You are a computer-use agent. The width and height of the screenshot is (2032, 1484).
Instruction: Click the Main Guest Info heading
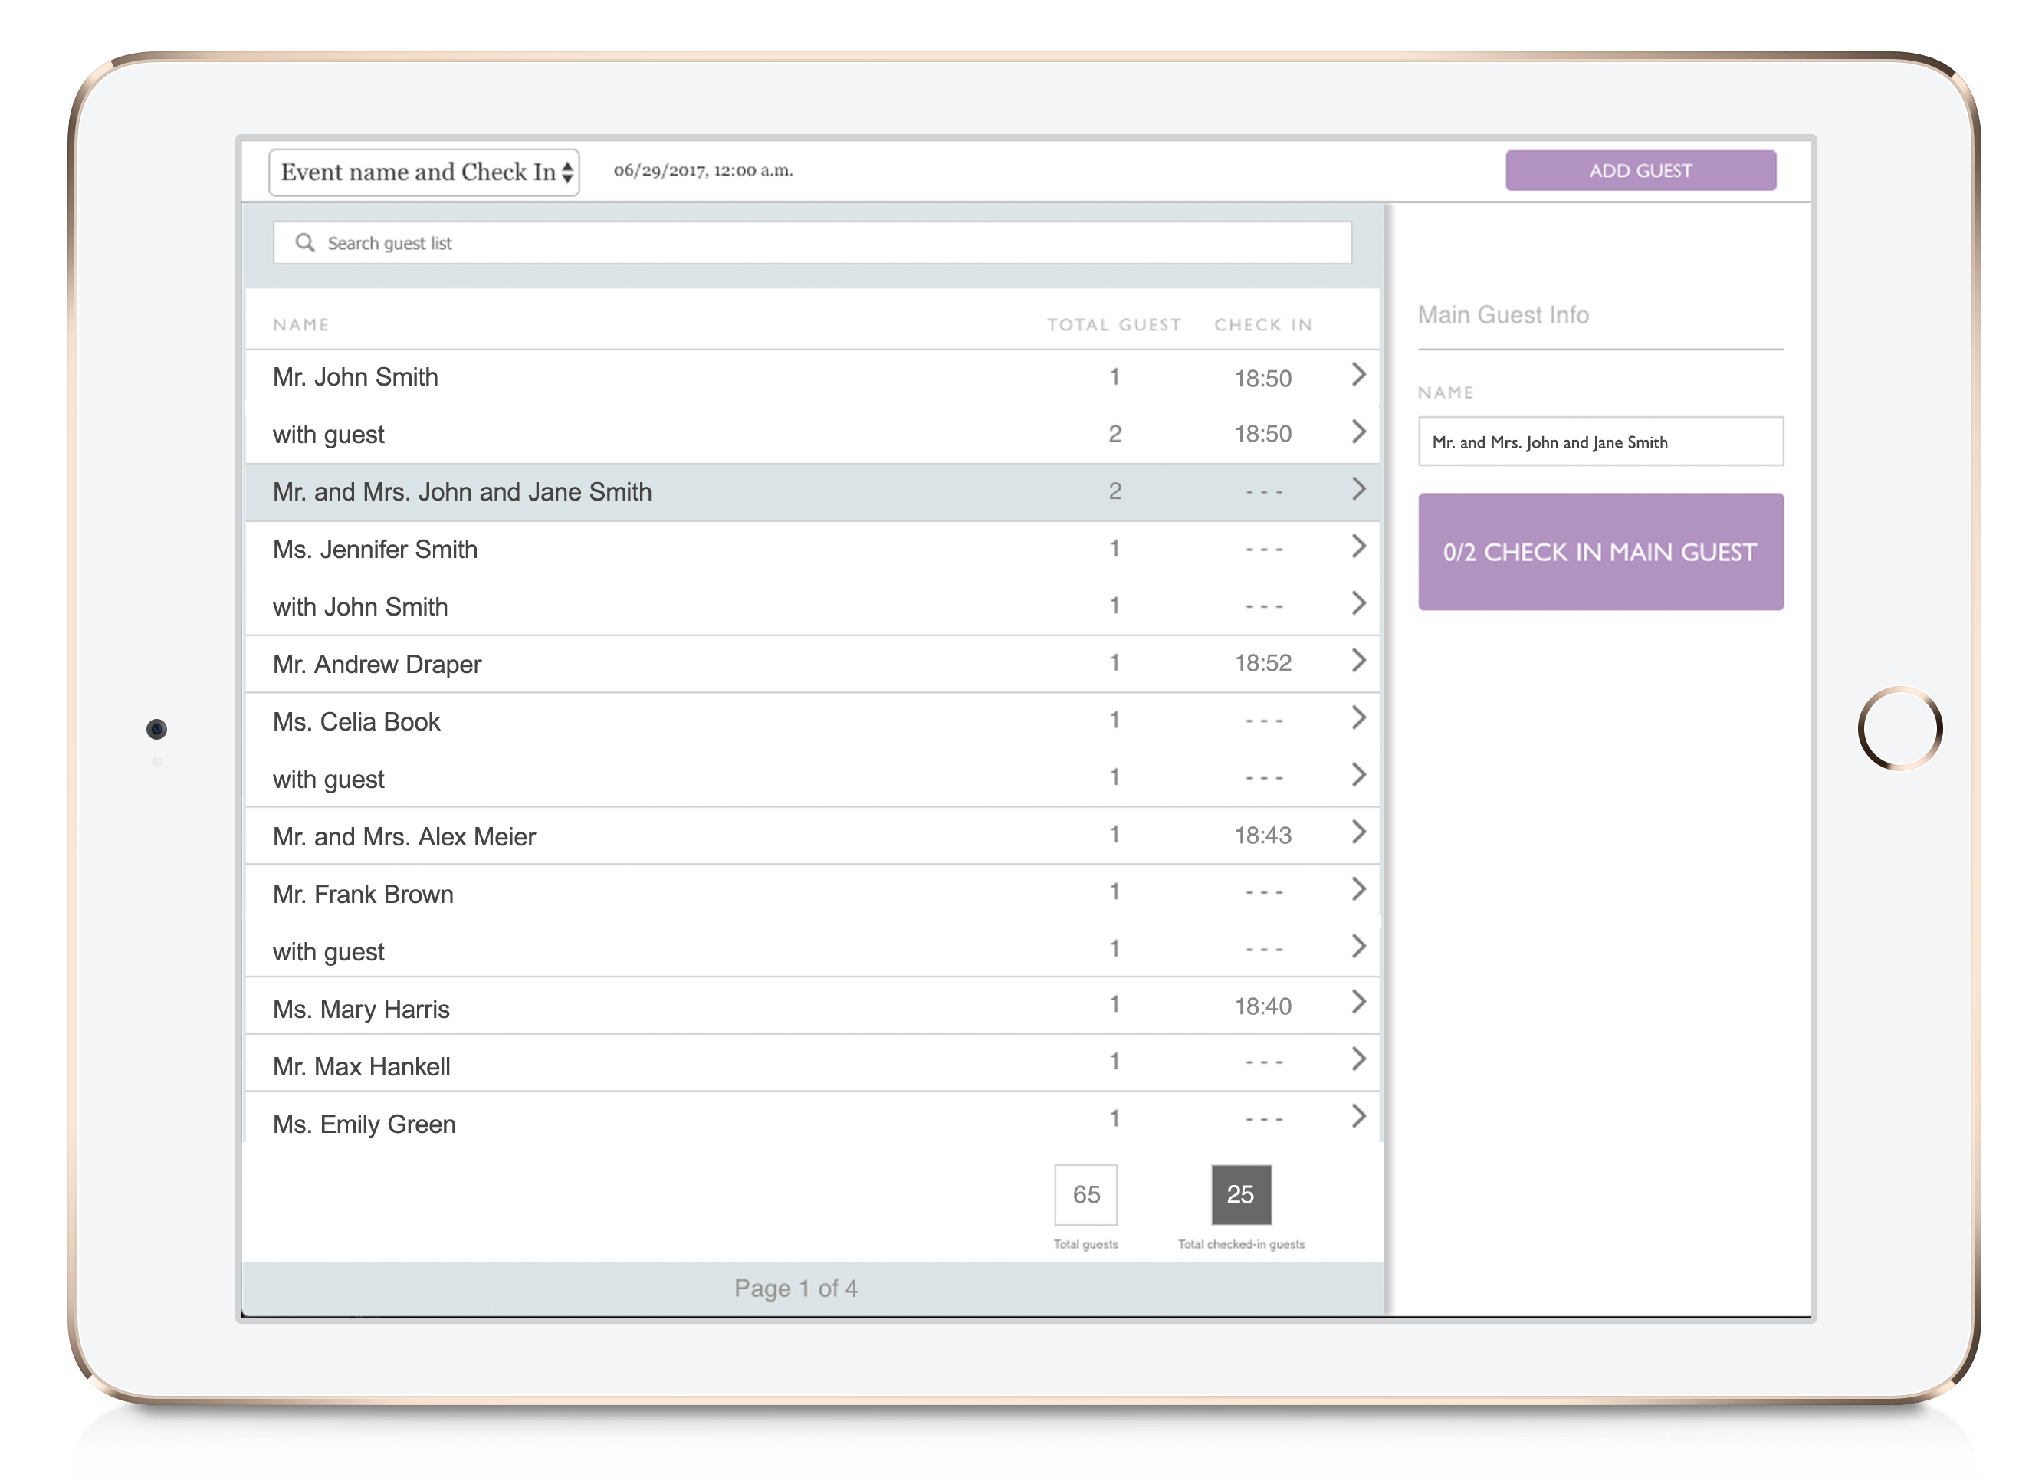click(1504, 315)
